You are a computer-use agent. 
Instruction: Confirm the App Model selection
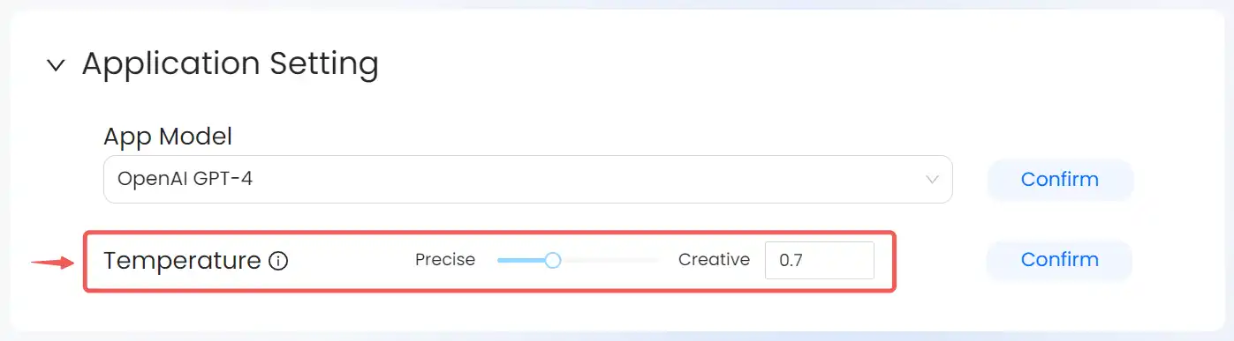tap(1059, 180)
